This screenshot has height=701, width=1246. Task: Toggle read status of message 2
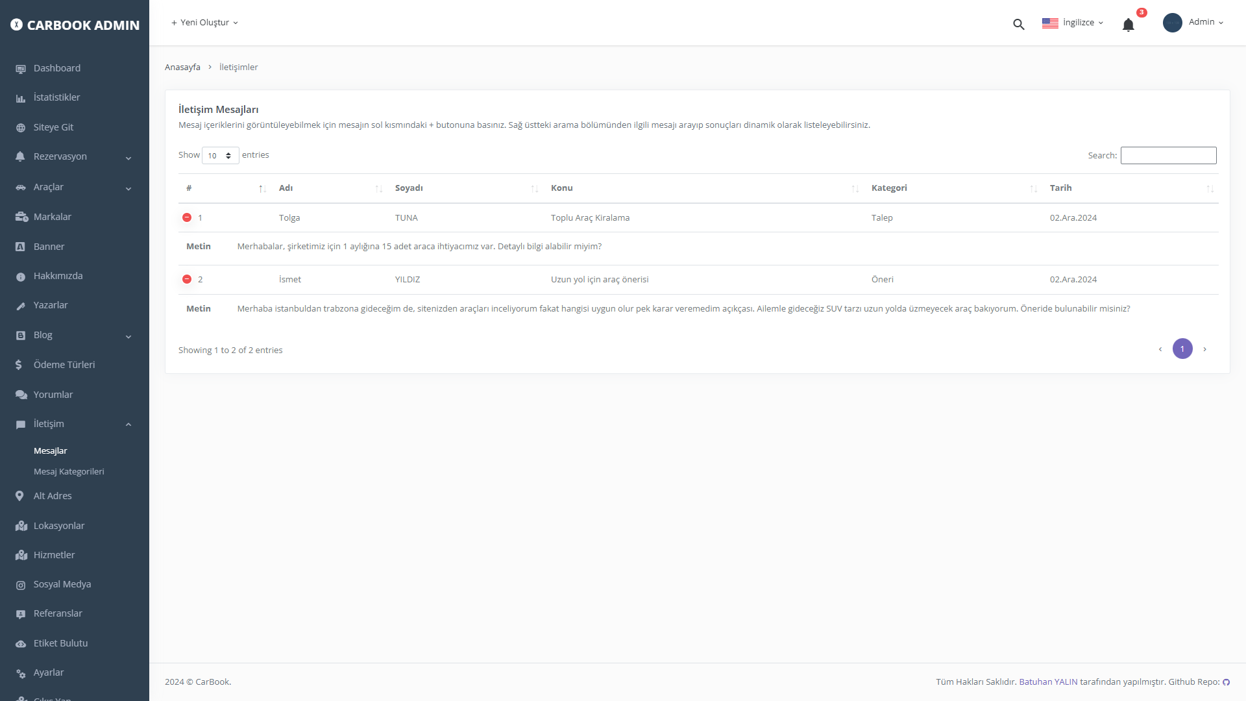coord(188,279)
